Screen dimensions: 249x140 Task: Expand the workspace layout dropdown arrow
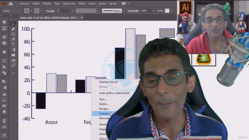(x=128, y=3)
